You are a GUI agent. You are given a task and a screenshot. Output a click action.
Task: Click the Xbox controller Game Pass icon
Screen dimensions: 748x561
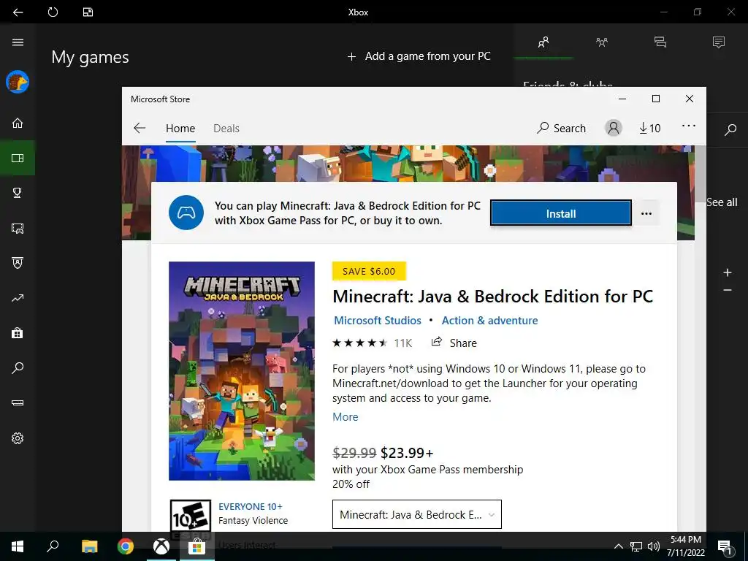point(186,213)
